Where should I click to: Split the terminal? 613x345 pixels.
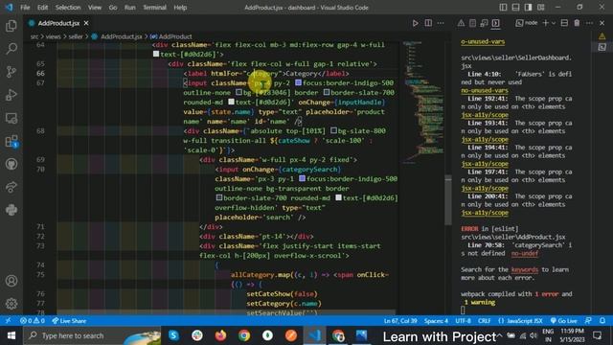(564, 23)
